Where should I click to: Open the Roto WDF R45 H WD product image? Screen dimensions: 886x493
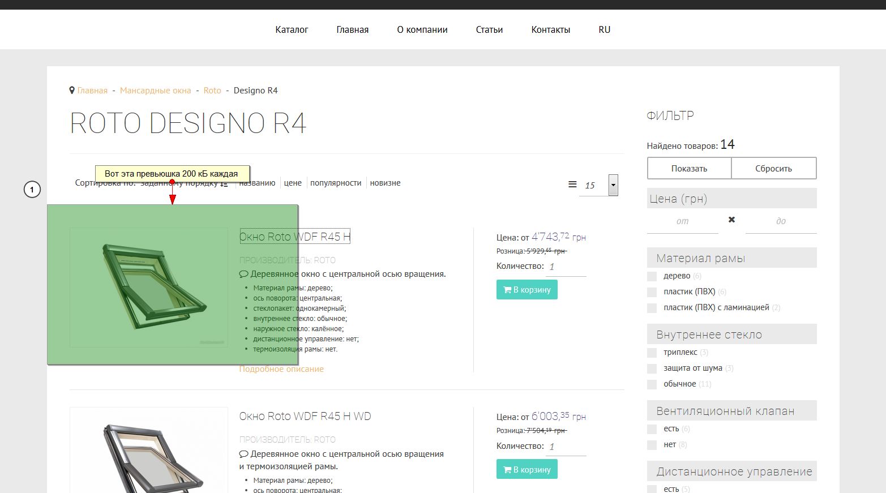pyautogui.click(x=149, y=450)
